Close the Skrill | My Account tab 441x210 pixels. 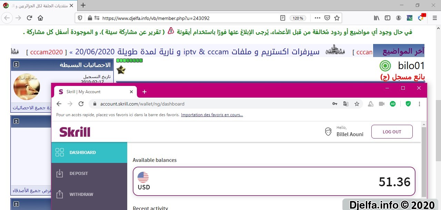pyautogui.click(x=131, y=92)
